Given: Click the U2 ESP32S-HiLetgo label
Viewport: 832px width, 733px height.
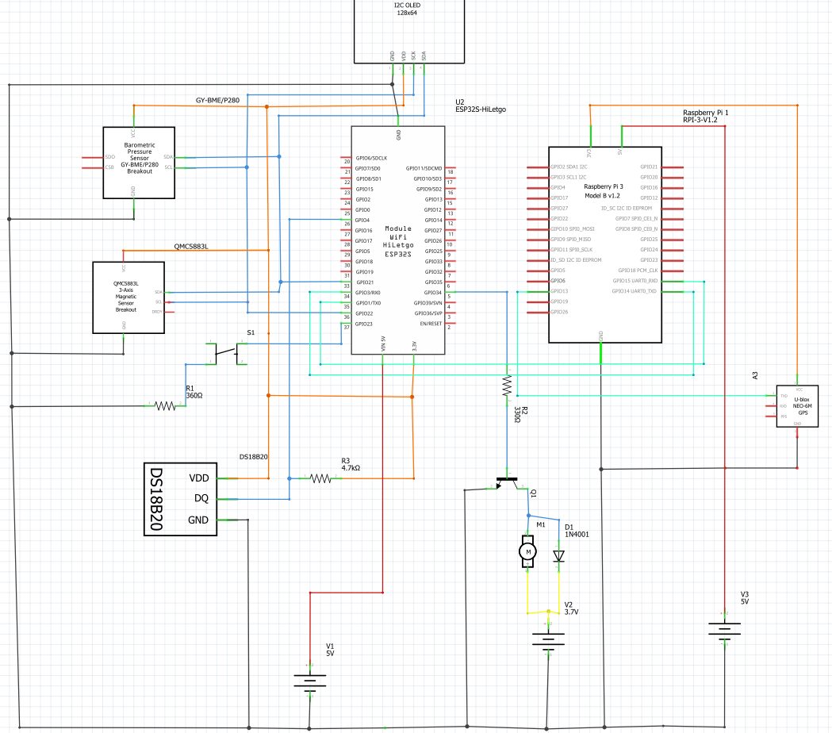Looking at the screenshot, I should (x=480, y=106).
